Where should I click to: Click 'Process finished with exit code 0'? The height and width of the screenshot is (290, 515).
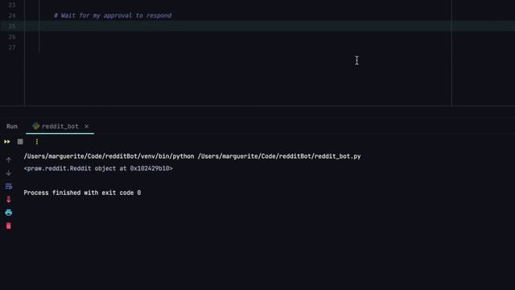click(x=82, y=193)
